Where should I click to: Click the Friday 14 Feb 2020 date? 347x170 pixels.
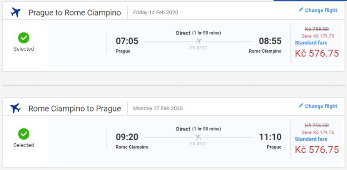point(155,12)
